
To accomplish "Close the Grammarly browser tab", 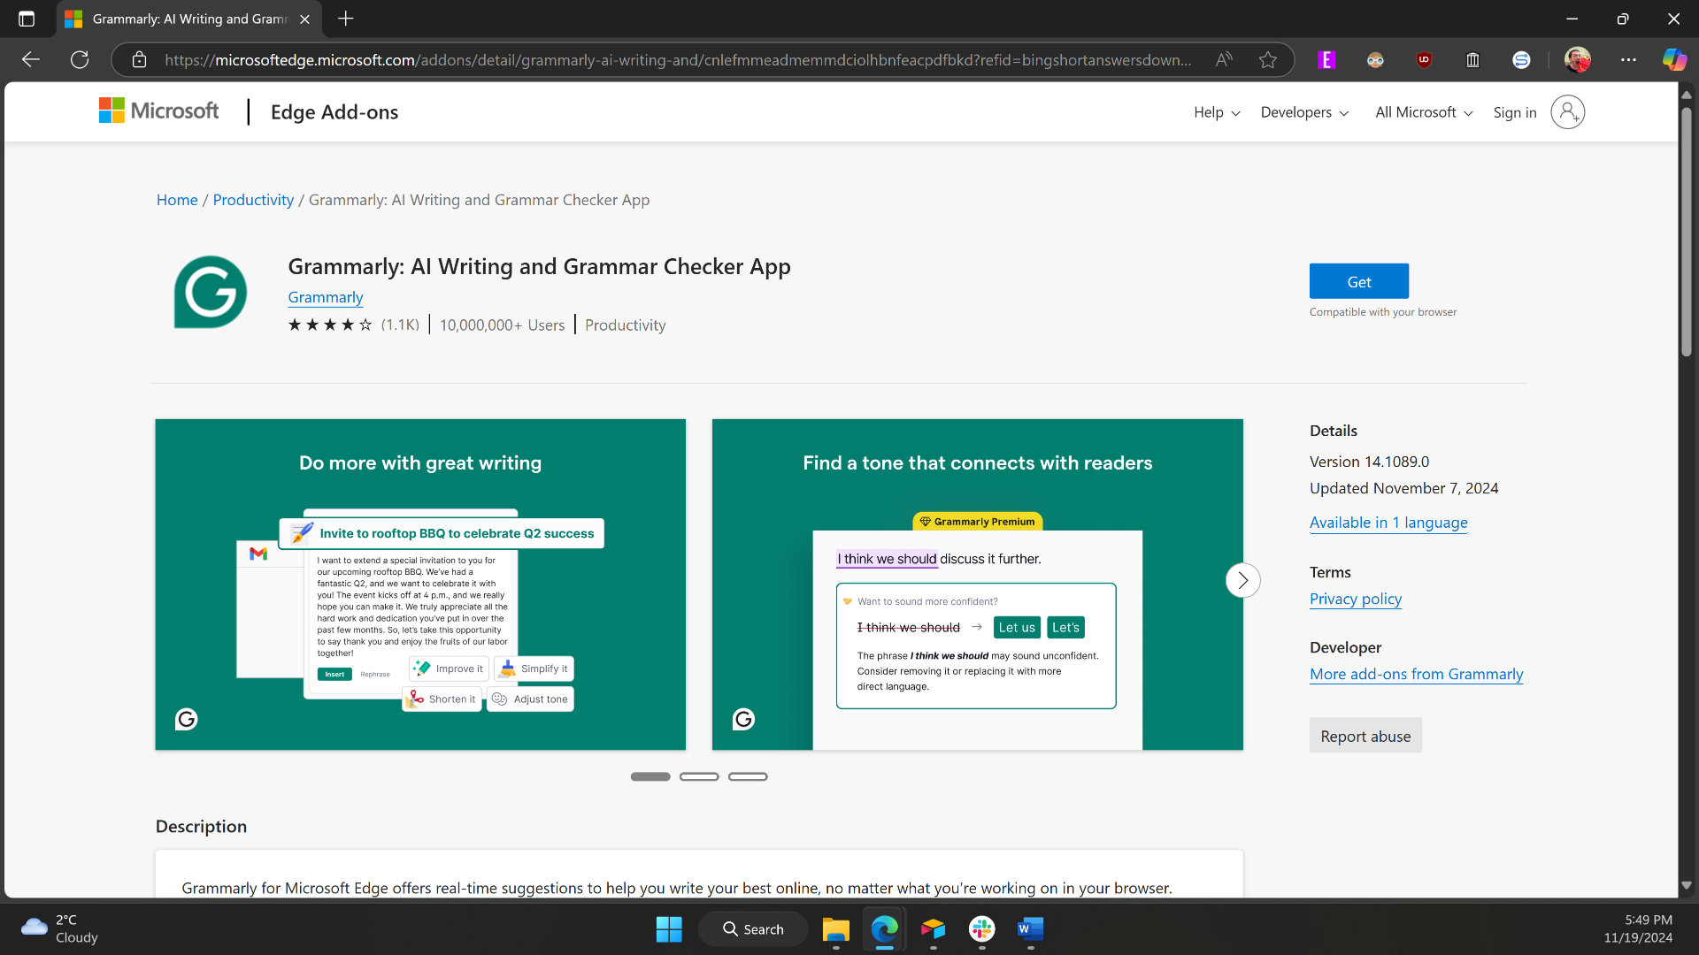I will pyautogui.click(x=304, y=19).
